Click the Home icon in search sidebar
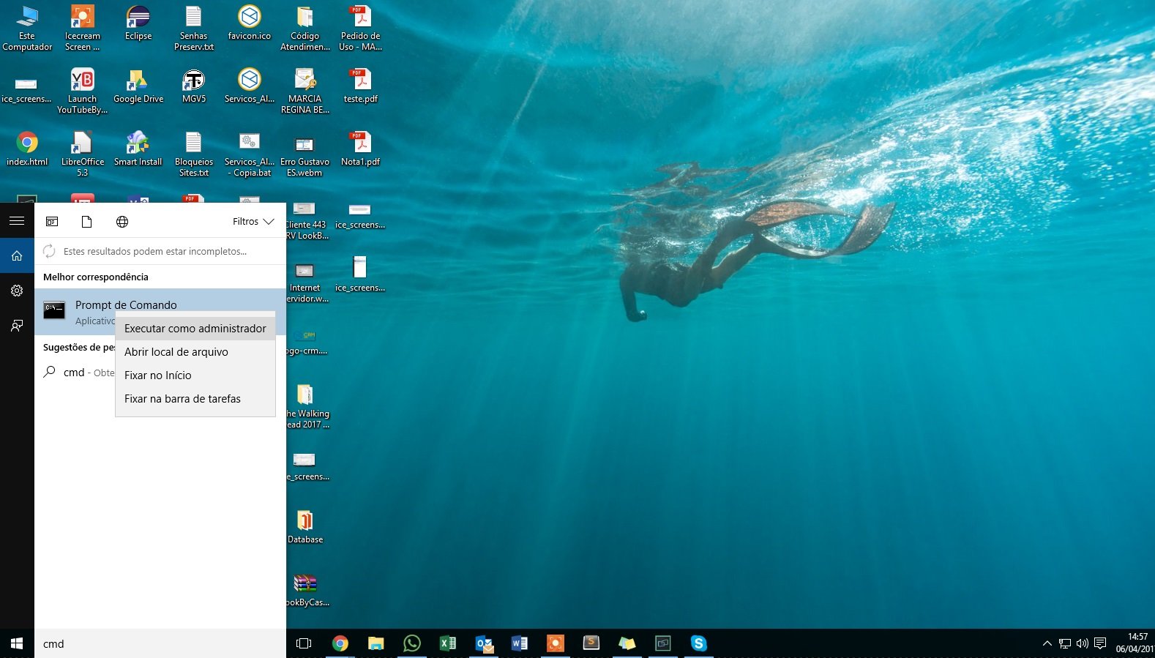Screen dimensions: 1155x658 17,255
